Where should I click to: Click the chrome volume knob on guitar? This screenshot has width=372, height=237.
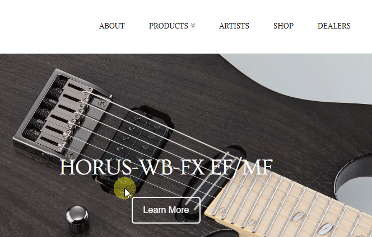(x=77, y=218)
